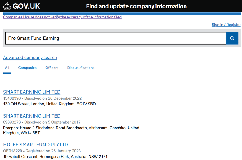Viewport: 242px width, 160px height.
Task: Open SMART EARNING LIMITED dissolved in December 2022
Action: (x=32, y=92)
